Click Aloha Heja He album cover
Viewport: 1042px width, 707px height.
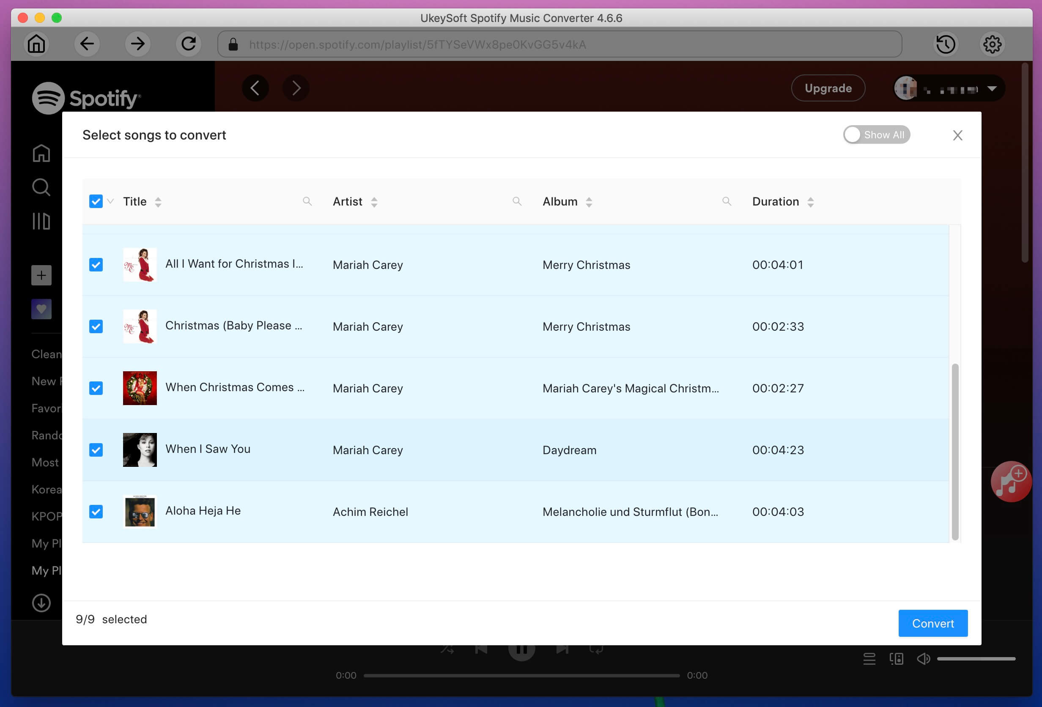pyautogui.click(x=140, y=512)
